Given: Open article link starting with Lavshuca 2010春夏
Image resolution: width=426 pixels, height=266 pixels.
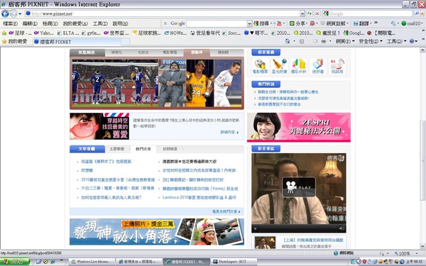Looking at the screenshot, I should point(199,197).
